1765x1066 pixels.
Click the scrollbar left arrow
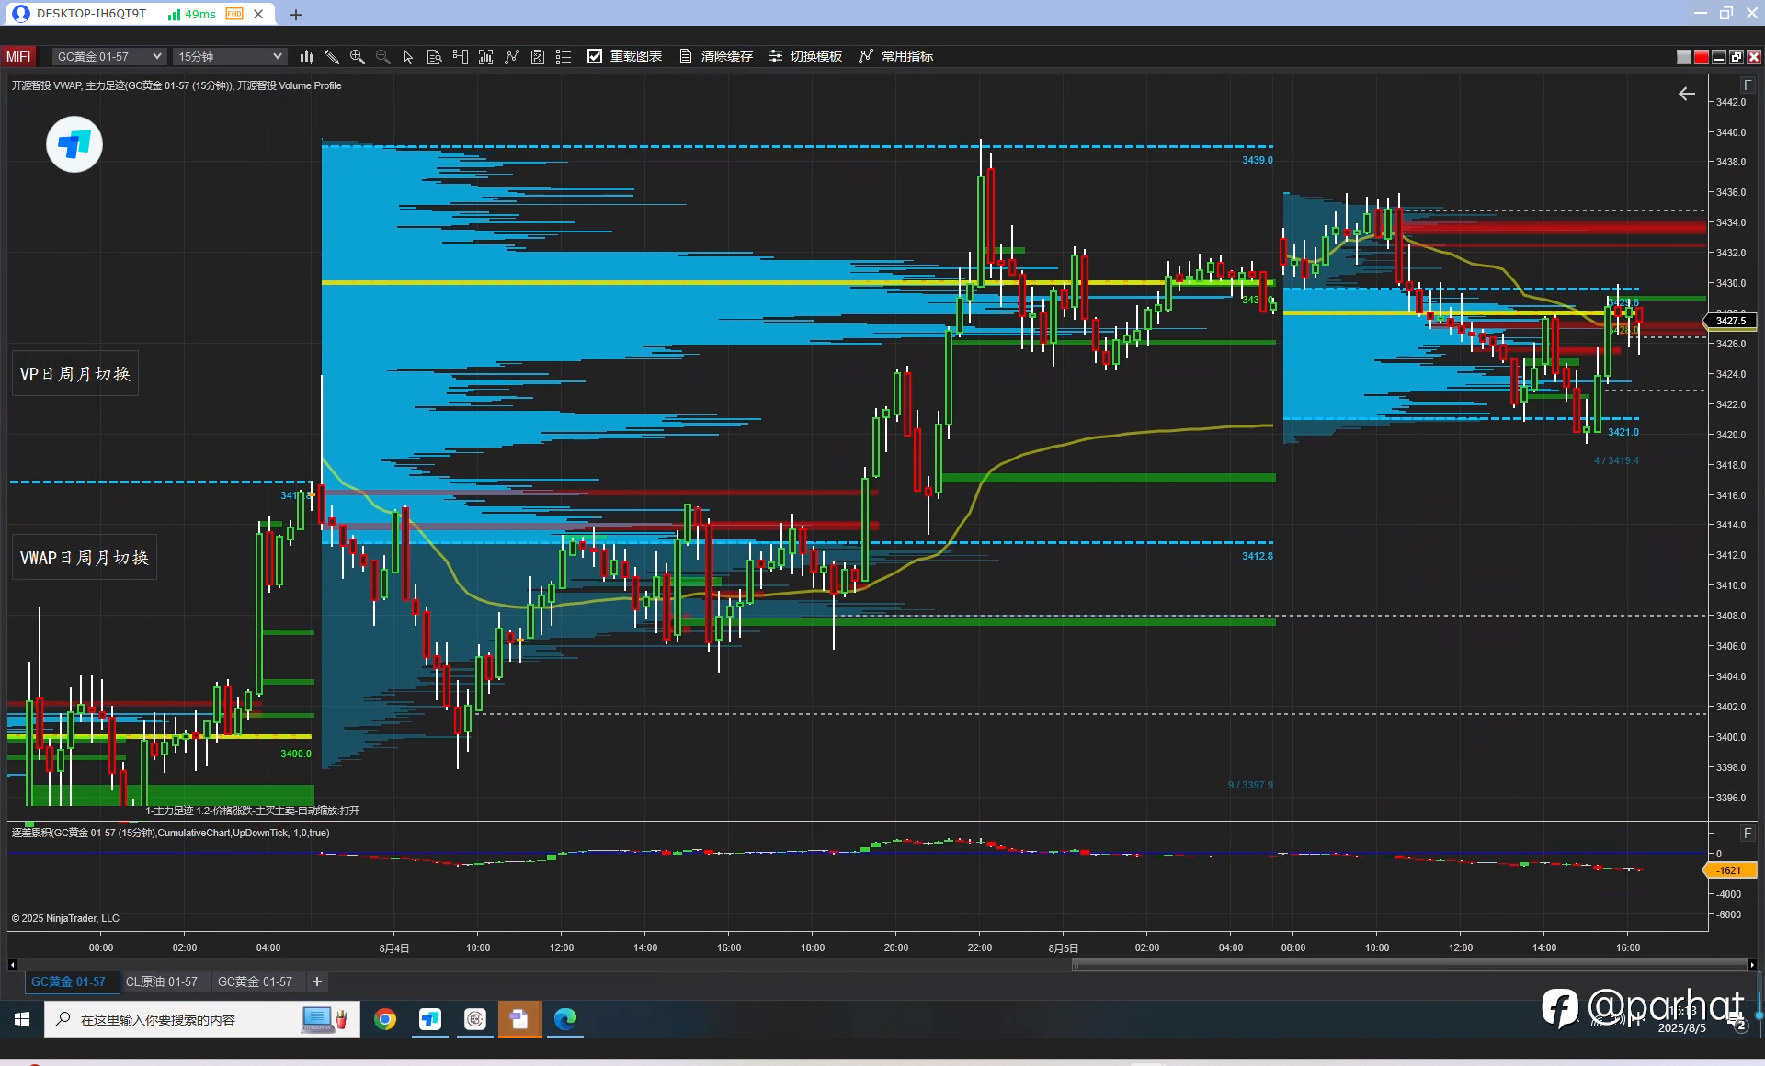(x=12, y=965)
